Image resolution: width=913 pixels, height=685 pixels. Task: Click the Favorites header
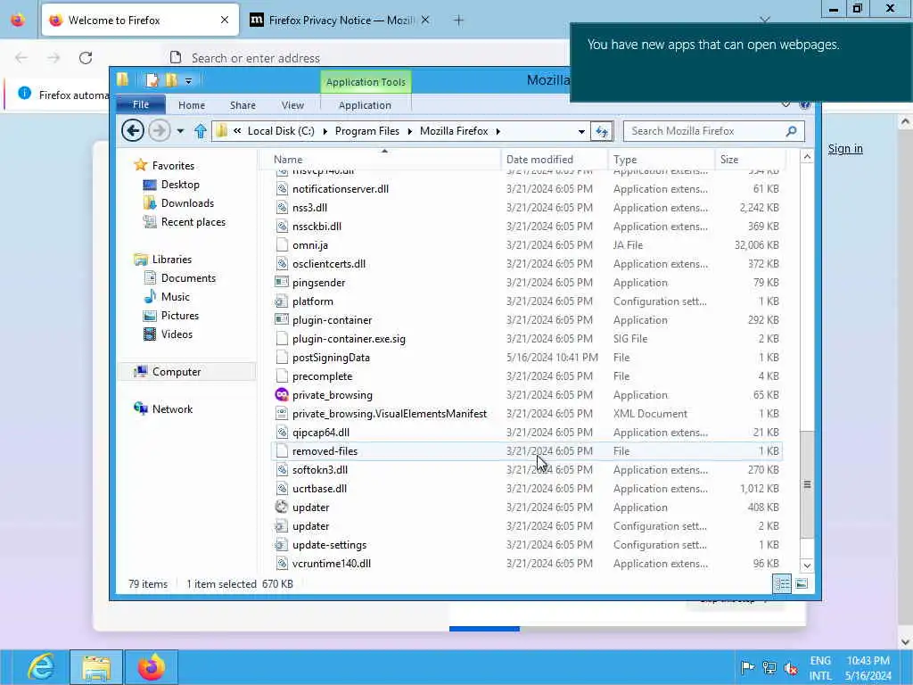tap(173, 166)
